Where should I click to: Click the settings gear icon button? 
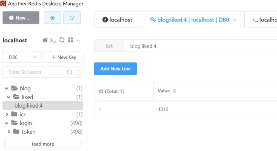tap(52, 18)
